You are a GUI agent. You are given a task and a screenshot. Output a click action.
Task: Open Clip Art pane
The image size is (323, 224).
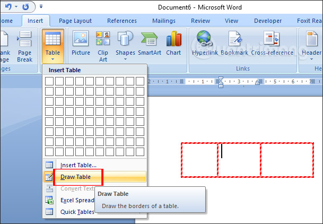103,47
